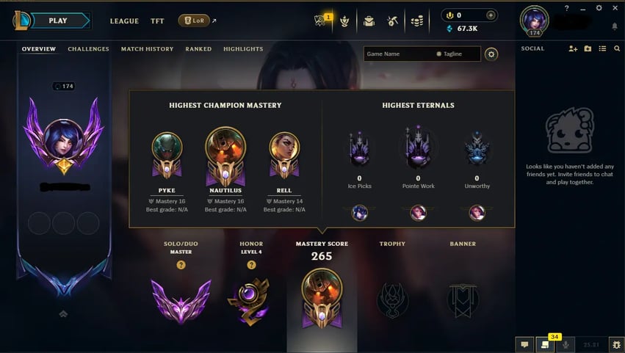Toggle the microphone mute button
This screenshot has width=625, height=353.
pos(566,344)
